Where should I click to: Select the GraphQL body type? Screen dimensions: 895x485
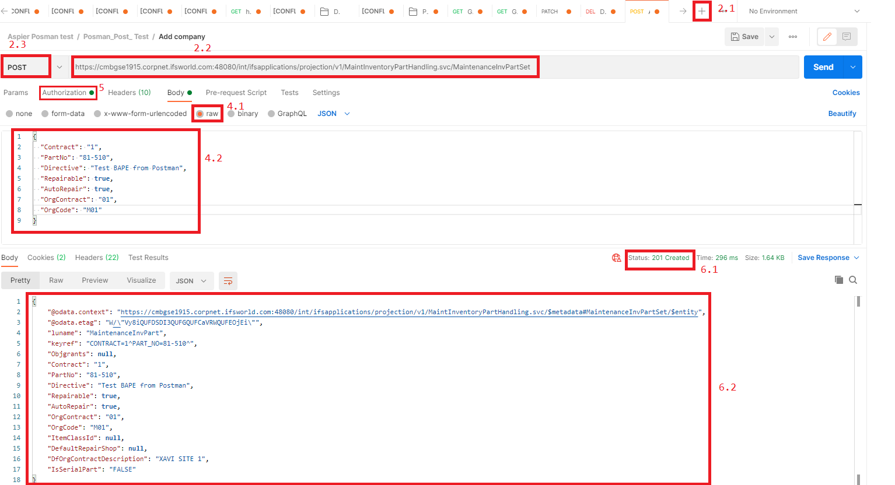pyautogui.click(x=287, y=114)
